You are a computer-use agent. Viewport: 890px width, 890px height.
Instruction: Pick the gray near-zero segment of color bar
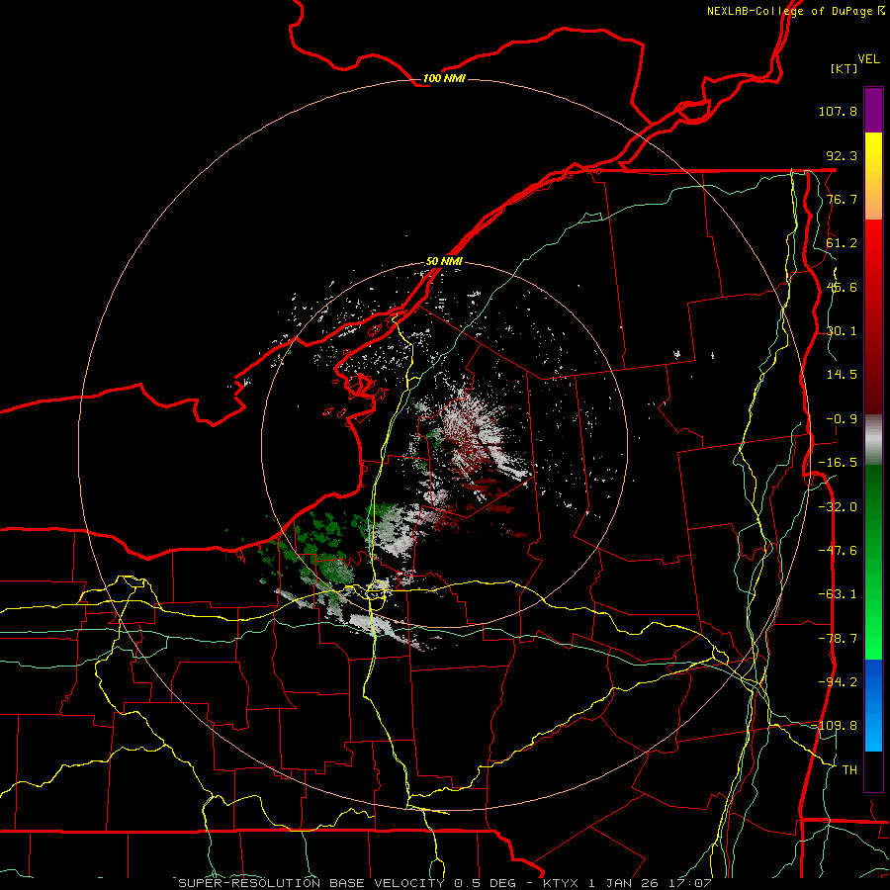click(873, 440)
